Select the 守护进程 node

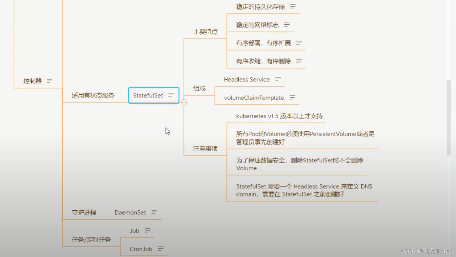click(x=84, y=212)
